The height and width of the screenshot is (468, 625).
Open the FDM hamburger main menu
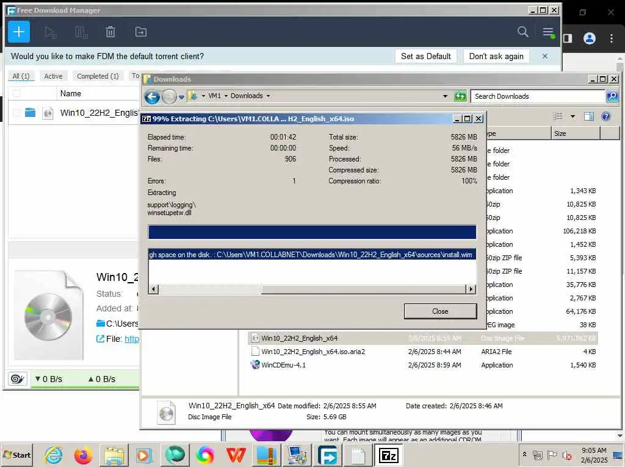click(549, 32)
